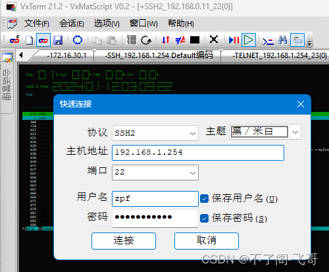Open the 文件(F) menu
Viewport: 329px width, 272px height.
click(37, 23)
